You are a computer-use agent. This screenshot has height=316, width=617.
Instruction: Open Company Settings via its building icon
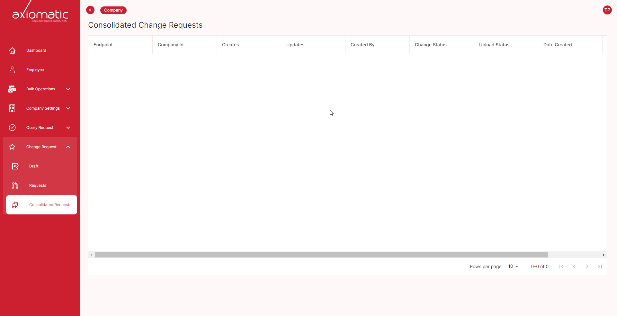coord(12,108)
